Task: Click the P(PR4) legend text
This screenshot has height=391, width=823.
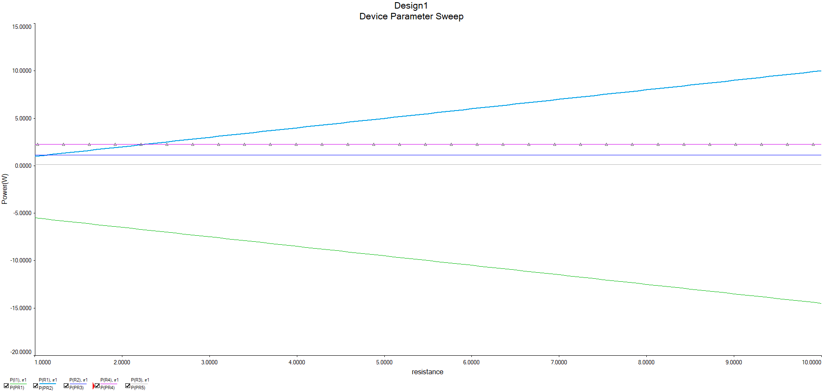Action: coord(108,388)
